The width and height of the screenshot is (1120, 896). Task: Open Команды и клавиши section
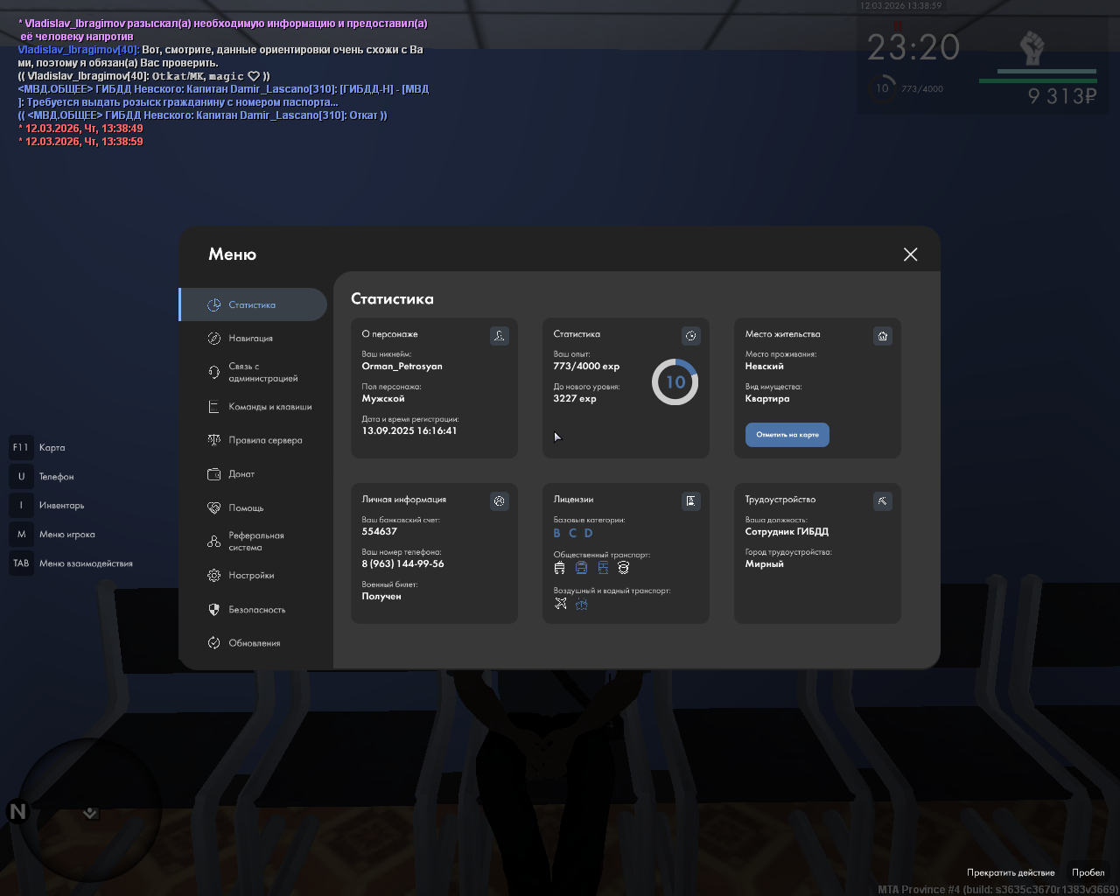click(269, 407)
